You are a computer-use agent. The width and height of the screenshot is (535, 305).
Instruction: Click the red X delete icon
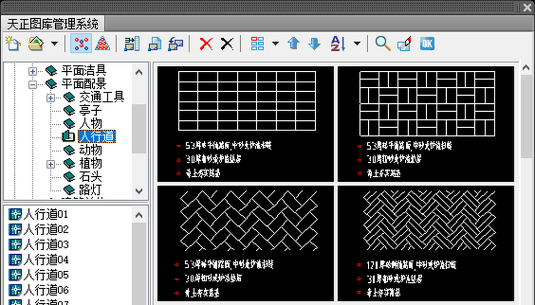click(x=206, y=44)
